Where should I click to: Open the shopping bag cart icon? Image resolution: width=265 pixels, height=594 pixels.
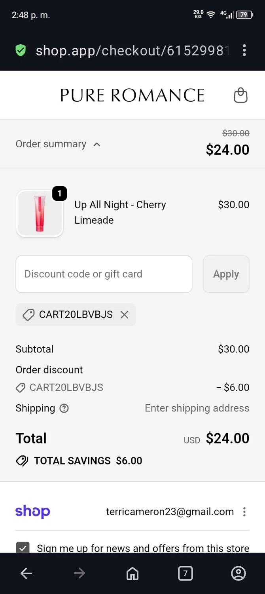(240, 95)
